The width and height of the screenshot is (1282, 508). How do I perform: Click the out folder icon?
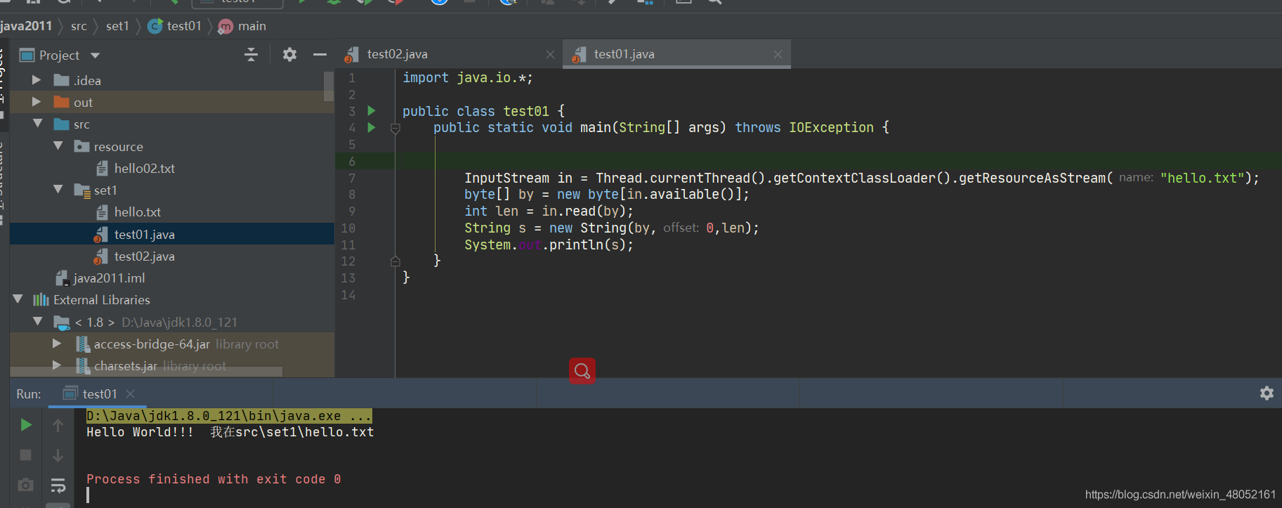[x=61, y=102]
